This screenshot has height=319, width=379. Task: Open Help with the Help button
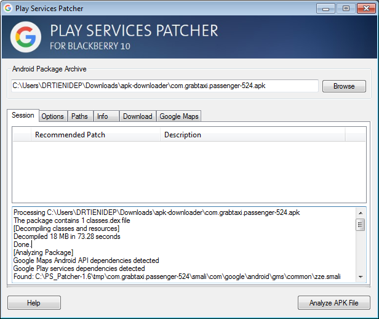[x=34, y=303]
